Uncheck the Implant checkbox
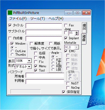105x110 pixels. (x=66, y=38)
